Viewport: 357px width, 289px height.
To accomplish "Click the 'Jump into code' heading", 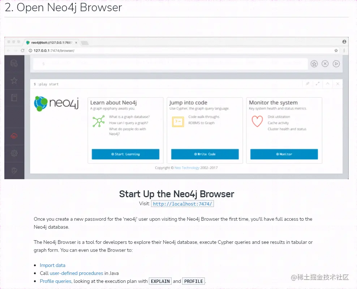I will [x=188, y=103].
